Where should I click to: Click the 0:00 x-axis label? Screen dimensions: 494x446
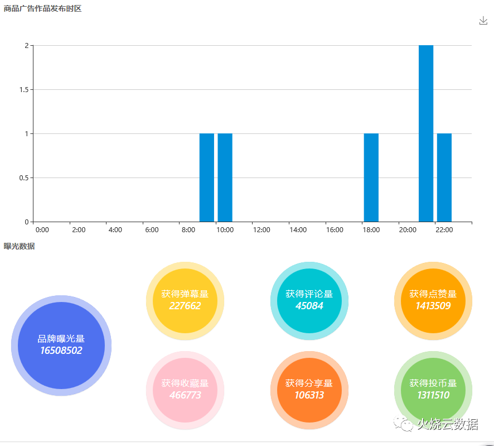pyautogui.click(x=42, y=230)
